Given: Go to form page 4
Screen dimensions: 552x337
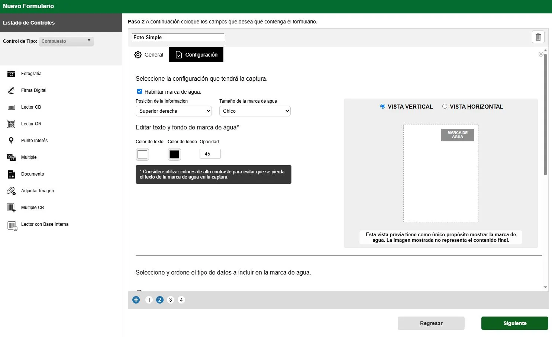Looking at the screenshot, I should 181,300.
